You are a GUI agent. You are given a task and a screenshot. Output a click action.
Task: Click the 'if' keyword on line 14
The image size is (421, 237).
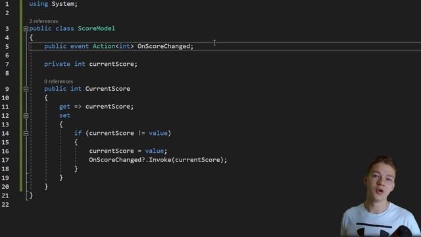pyautogui.click(x=78, y=133)
